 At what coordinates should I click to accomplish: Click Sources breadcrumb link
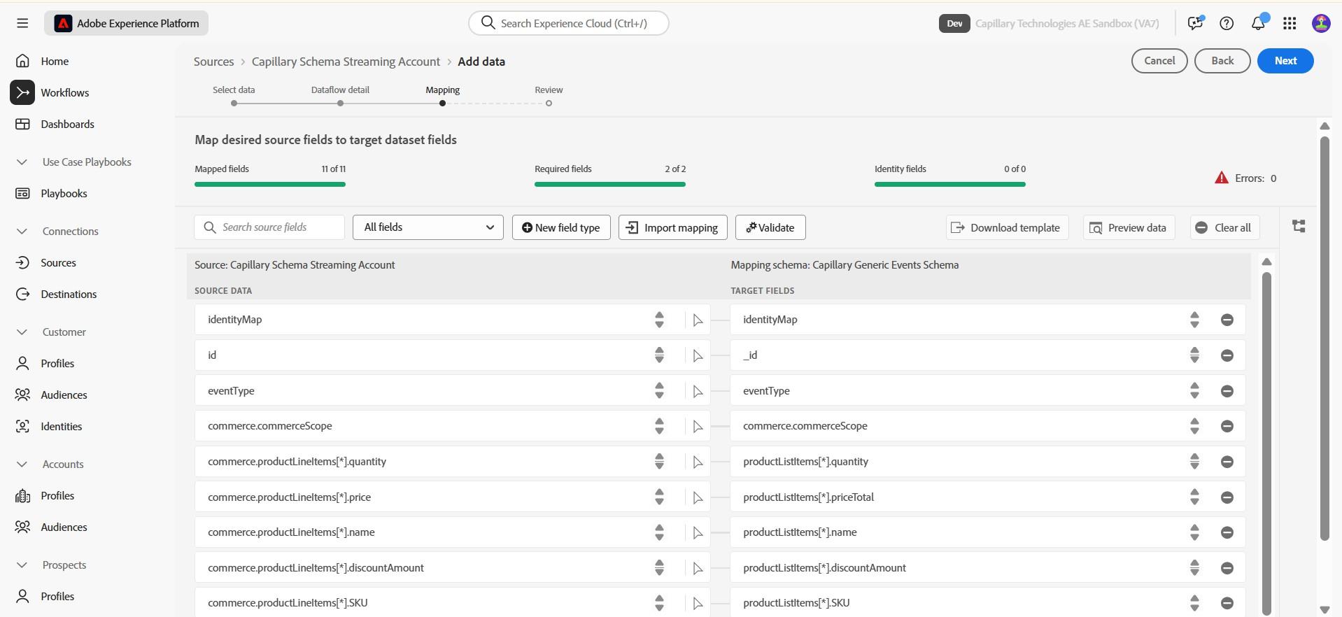[x=213, y=62]
